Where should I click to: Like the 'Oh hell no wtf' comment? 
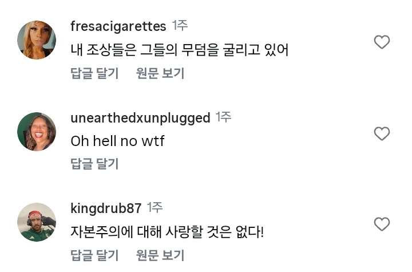(382, 134)
